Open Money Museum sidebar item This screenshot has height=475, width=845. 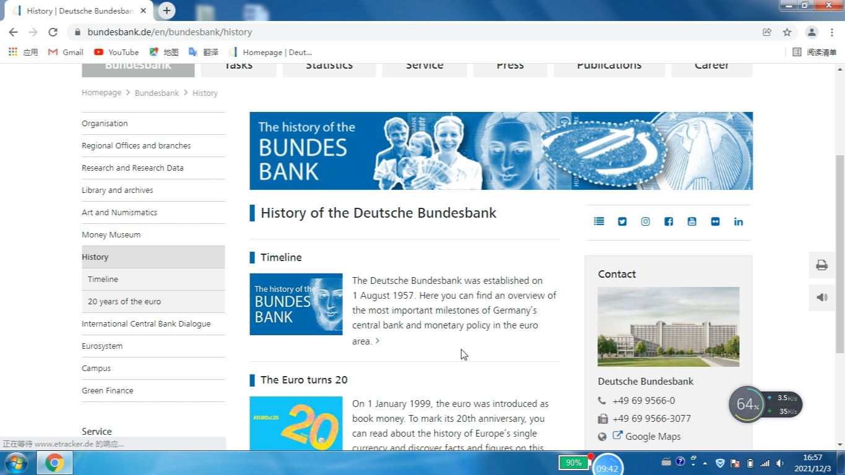click(x=153, y=235)
